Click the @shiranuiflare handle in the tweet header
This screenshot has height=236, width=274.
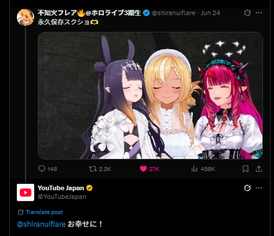(x=174, y=13)
